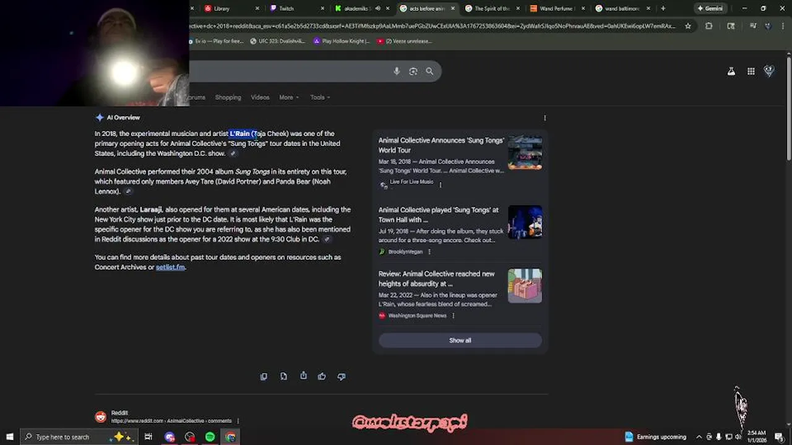
Task: Close the Library browser tab
Action: coord(257,9)
